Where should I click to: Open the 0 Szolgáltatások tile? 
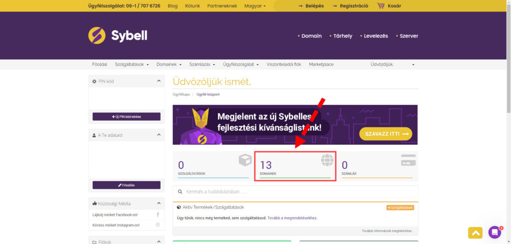click(x=214, y=166)
